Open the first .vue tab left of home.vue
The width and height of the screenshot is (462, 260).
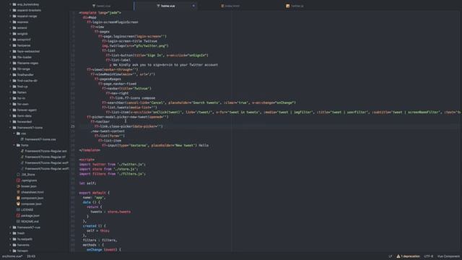102,6
